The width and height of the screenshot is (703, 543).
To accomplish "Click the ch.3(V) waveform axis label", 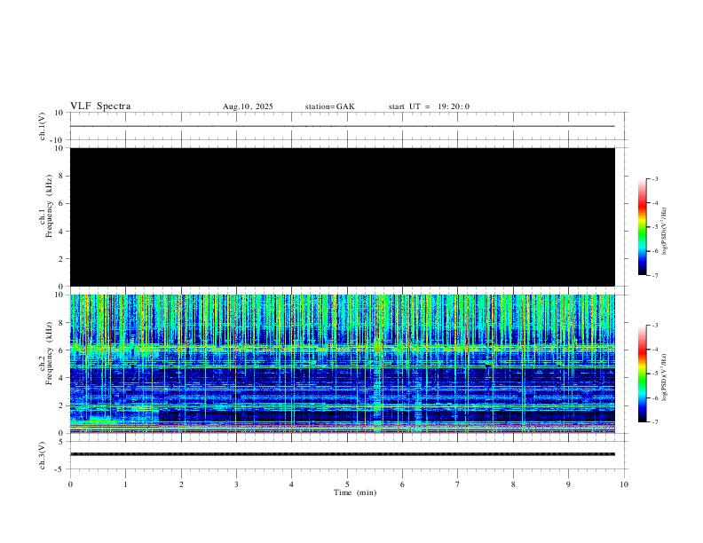I will (x=43, y=456).
